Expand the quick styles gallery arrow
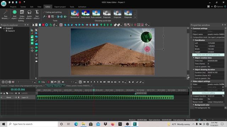 [135, 17]
